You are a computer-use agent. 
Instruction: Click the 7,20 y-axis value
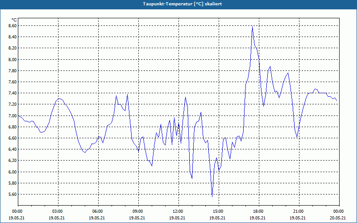pos(13,104)
